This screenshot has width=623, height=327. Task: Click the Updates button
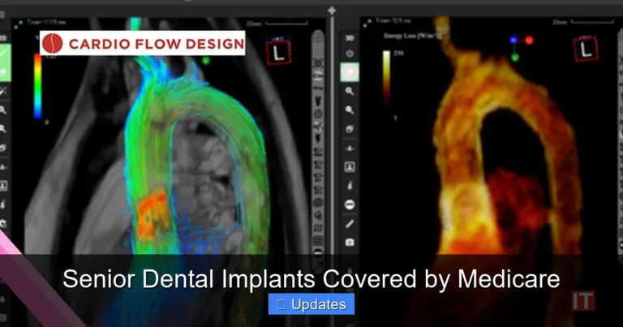point(311,304)
